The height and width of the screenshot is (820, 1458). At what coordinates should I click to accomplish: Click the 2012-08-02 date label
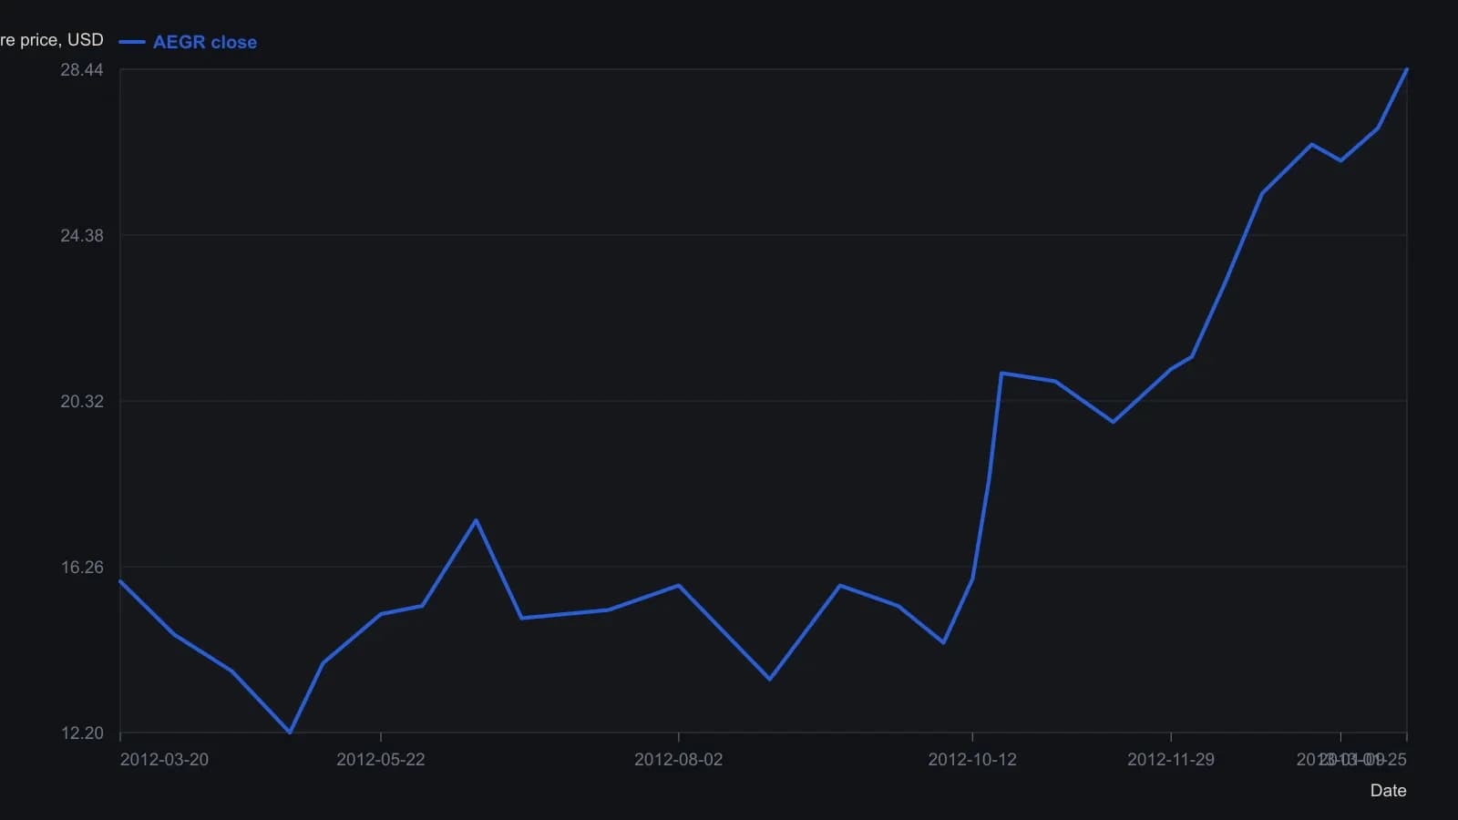coord(679,760)
